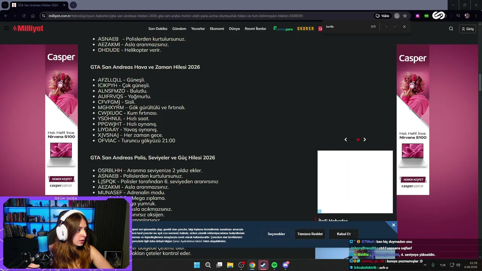Click 'OHDUDE - Helikopter verir.' text
This screenshot has width=482, height=271.
(129, 50)
